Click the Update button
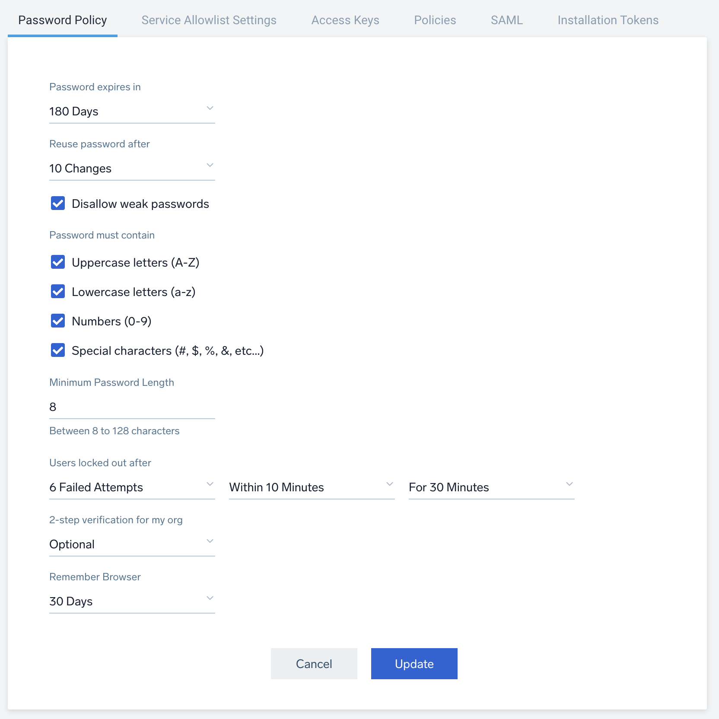 [x=414, y=664]
